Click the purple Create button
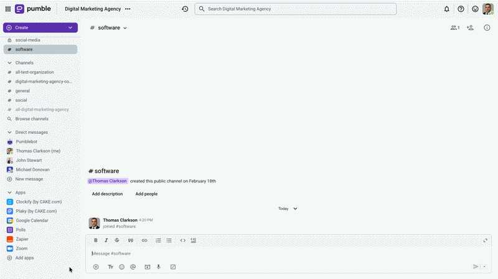The width and height of the screenshot is (498, 279). [x=40, y=27]
